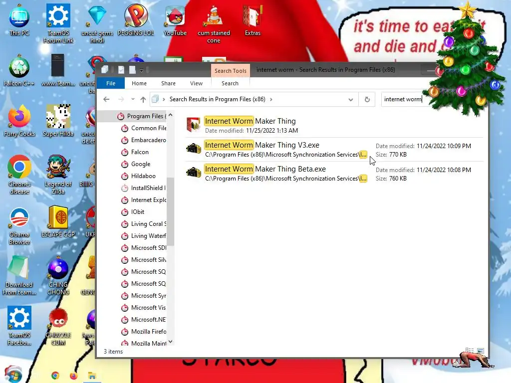Open the recent locations dropdown

coord(133,99)
